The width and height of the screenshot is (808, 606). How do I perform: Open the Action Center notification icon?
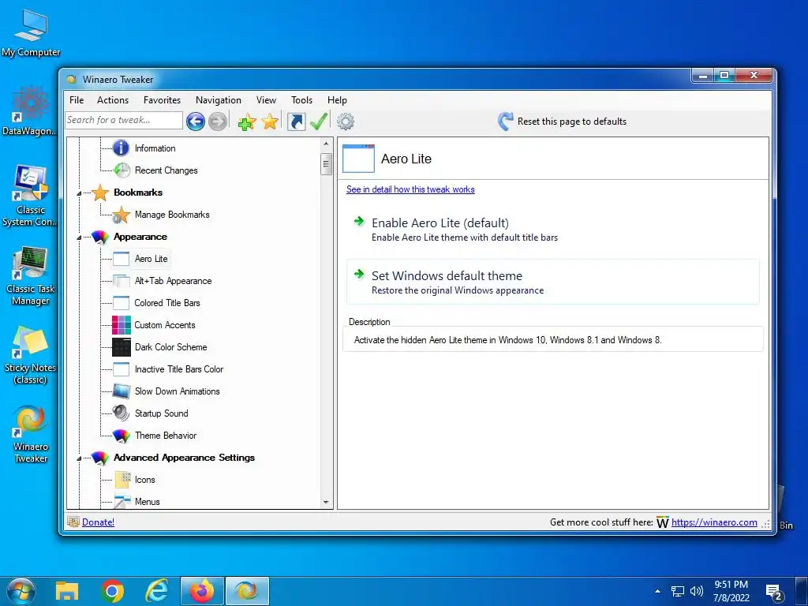pyautogui.click(x=773, y=592)
